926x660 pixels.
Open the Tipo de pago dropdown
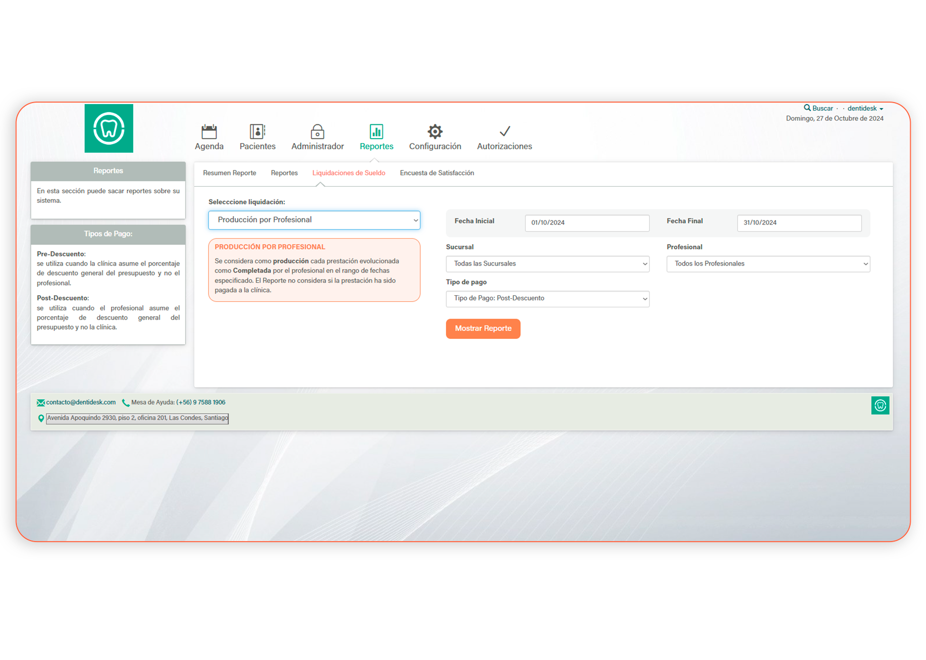click(547, 299)
